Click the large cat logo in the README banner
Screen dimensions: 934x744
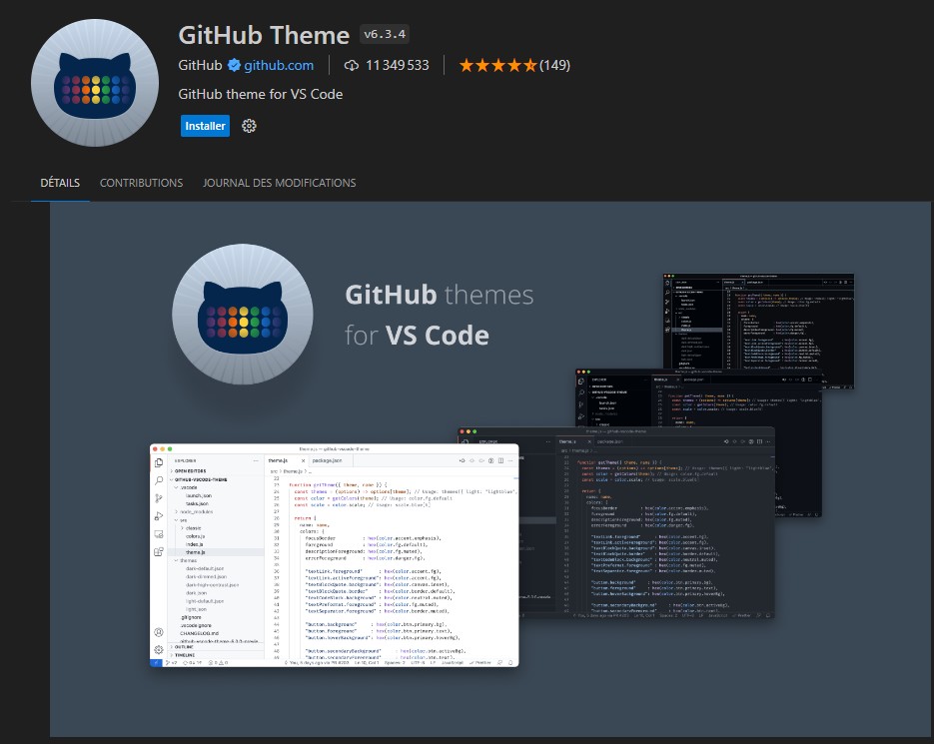(243, 314)
